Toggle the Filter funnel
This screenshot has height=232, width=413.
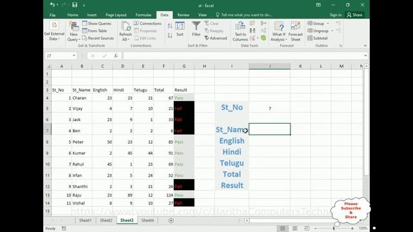tap(196, 29)
